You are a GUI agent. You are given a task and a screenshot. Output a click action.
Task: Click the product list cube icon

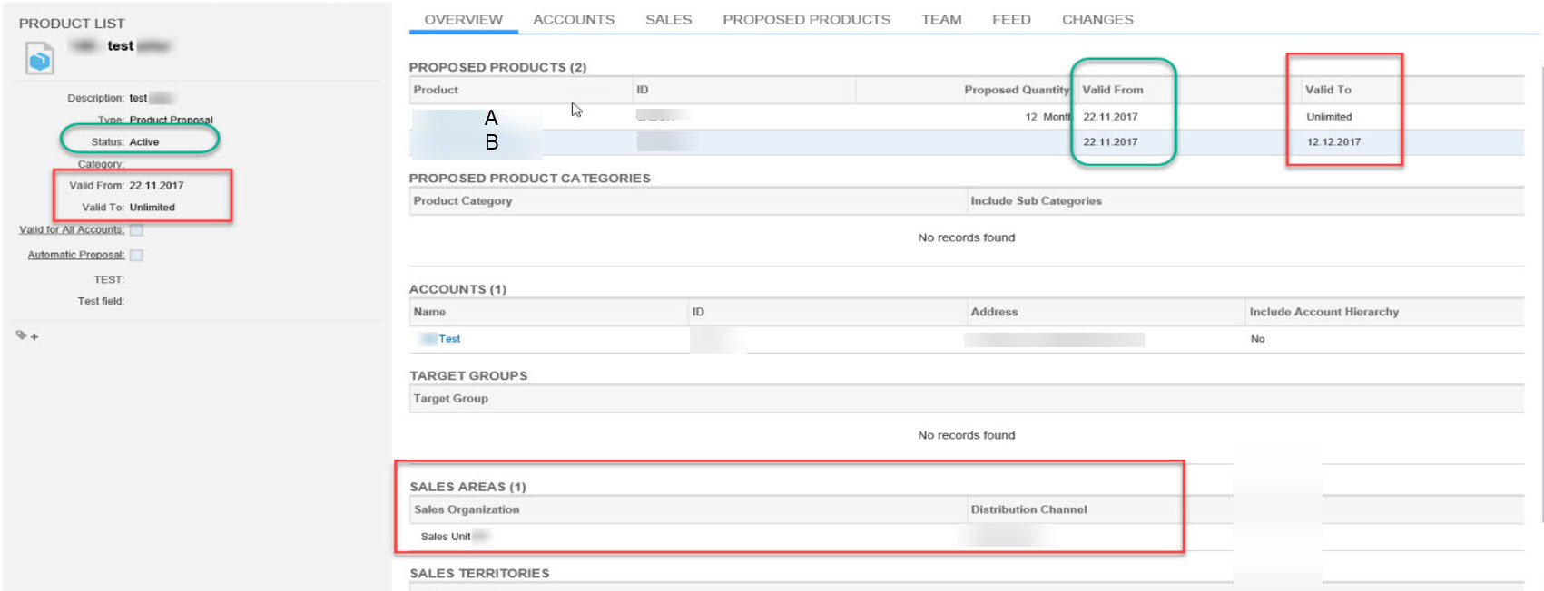click(39, 58)
